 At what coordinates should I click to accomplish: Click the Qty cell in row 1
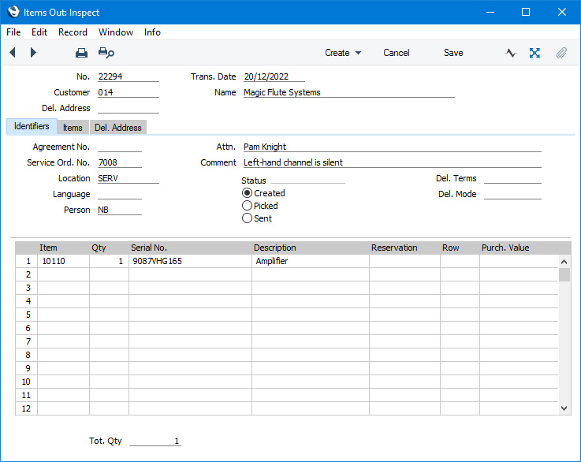(x=109, y=261)
